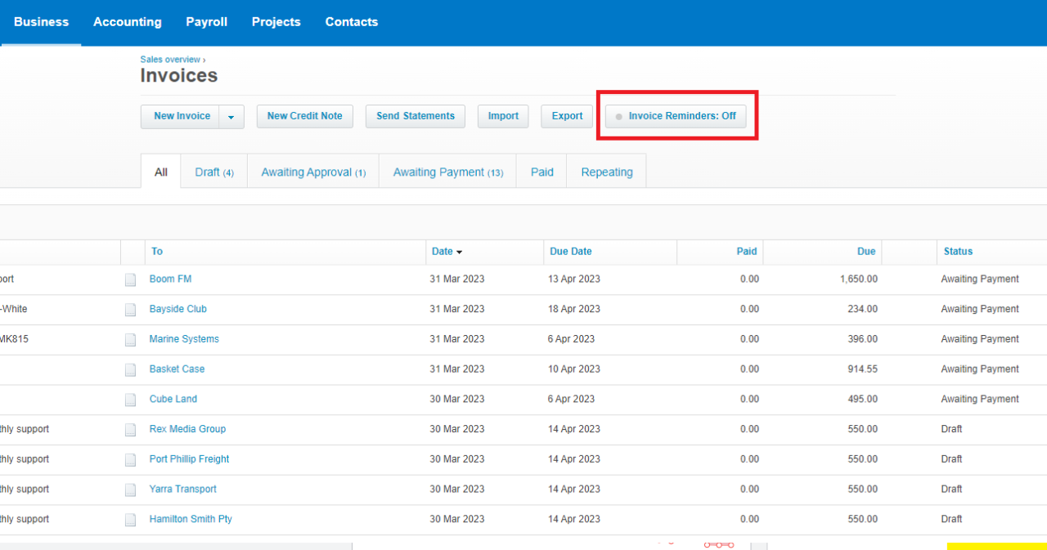
Task: Open the Boom FM contact link
Action: [x=170, y=279]
